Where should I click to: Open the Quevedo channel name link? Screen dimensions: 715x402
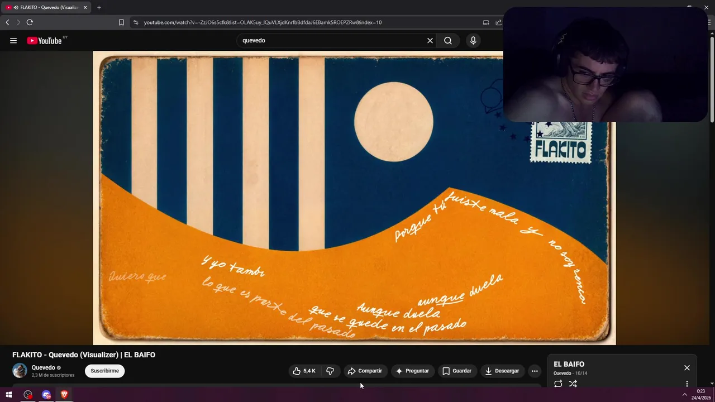click(x=43, y=367)
